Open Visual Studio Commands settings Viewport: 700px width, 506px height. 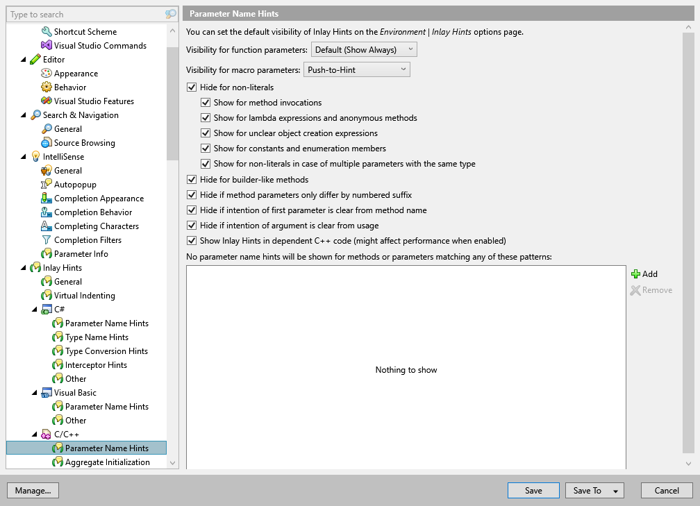click(x=97, y=45)
